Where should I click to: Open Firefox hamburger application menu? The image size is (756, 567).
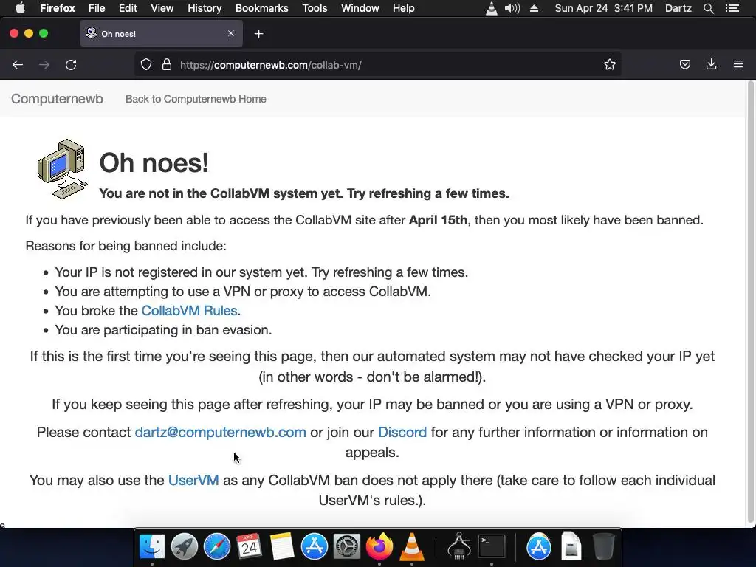click(x=738, y=64)
